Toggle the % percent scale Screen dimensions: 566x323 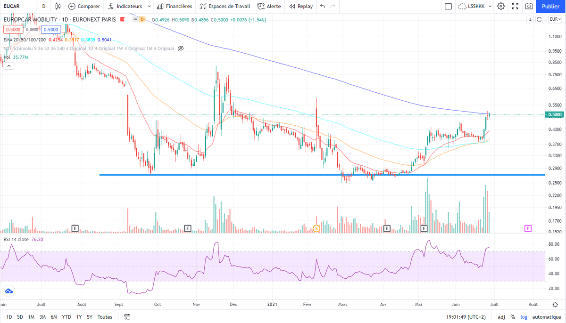tap(513, 317)
